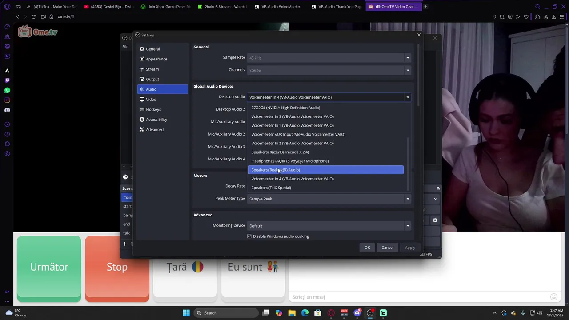This screenshot has width=569, height=320.
Task: Open the Monitoring Device dropdown
Action: tap(329, 226)
